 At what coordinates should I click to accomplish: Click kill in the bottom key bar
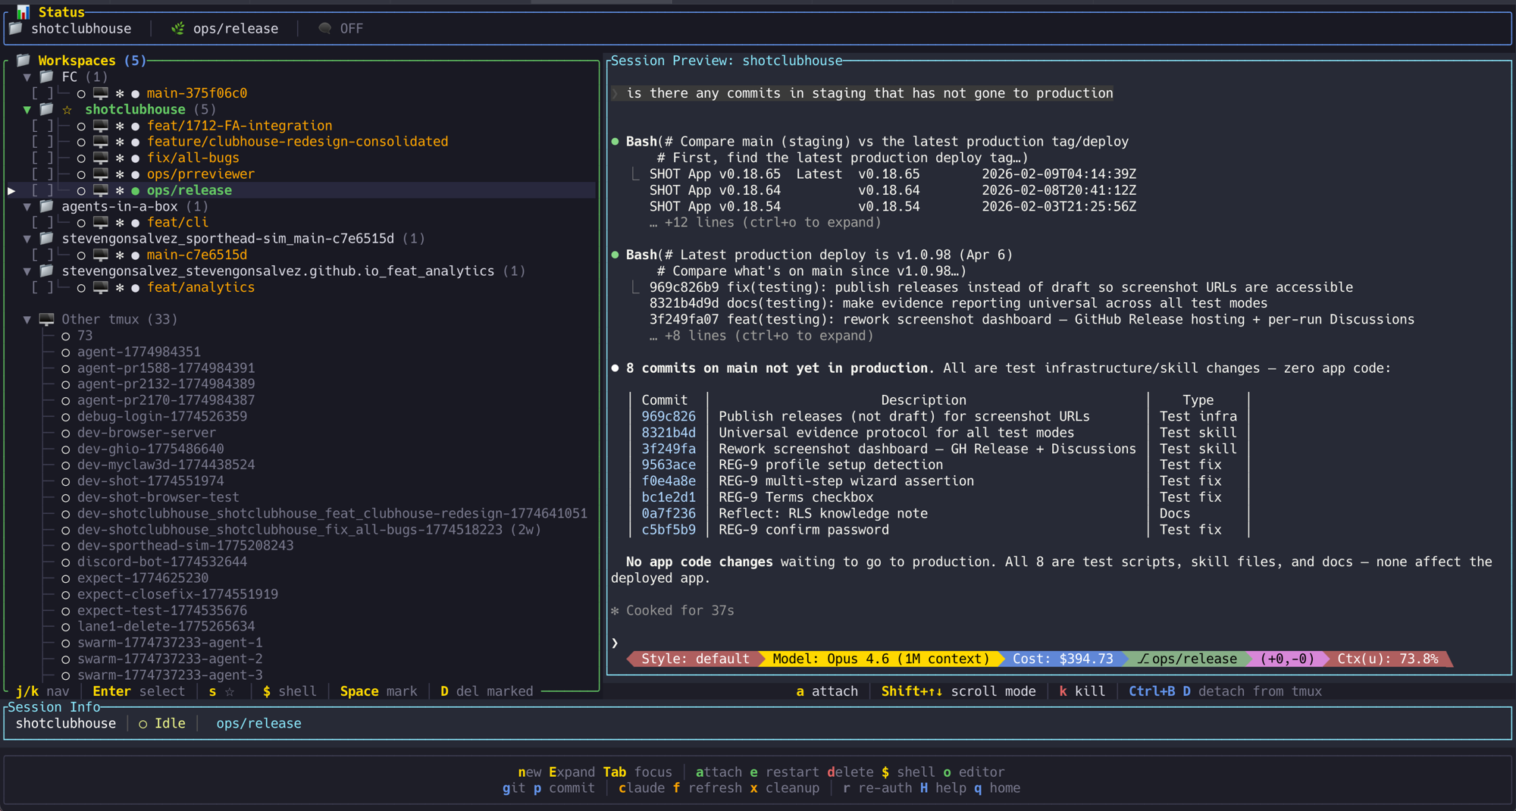tap(1082, 691)
